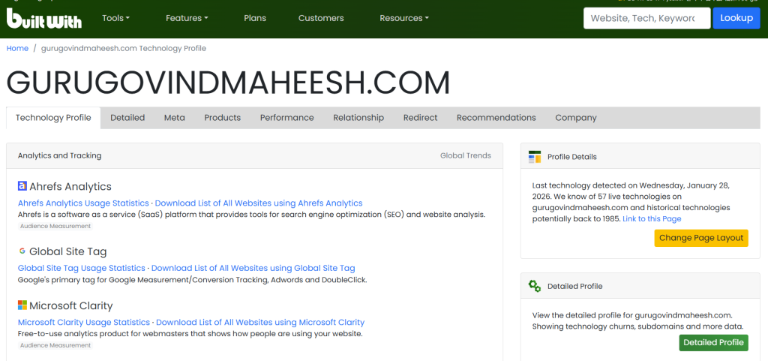Click Audience Measurement tag under Ahrefs Analytics
This screenshot has height=361, width=768.
pyautogui.click(x=55, y=227)
